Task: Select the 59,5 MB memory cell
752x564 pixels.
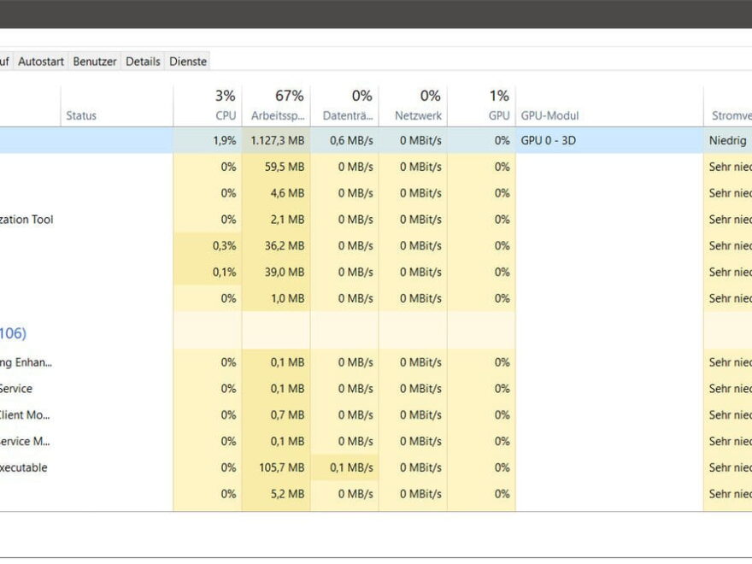Action: coord(276,167)
